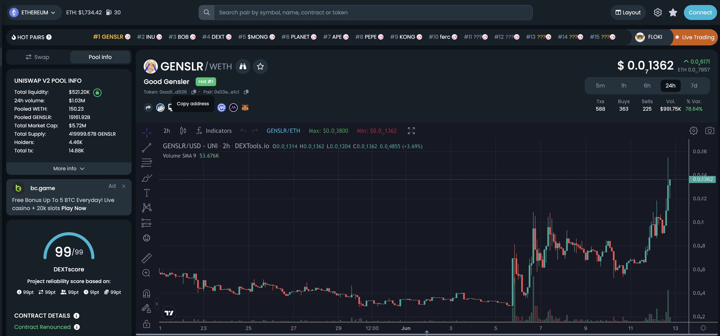720x336 pixels.
Task: Select the 5m stats timeframe
Action: [x=600, y=86]
